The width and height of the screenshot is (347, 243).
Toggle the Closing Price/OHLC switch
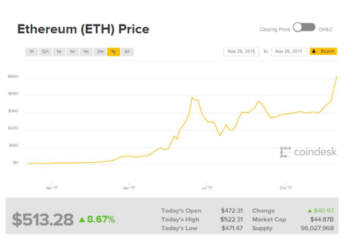(x=304, y=27)
